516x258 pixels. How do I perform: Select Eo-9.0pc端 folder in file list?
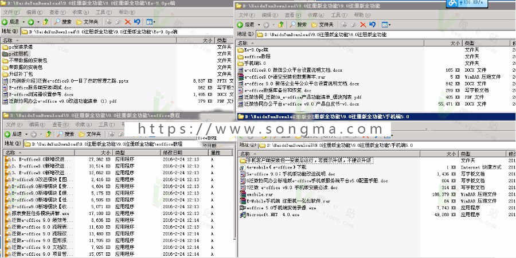pyautogui.click(x=252, y=50)
